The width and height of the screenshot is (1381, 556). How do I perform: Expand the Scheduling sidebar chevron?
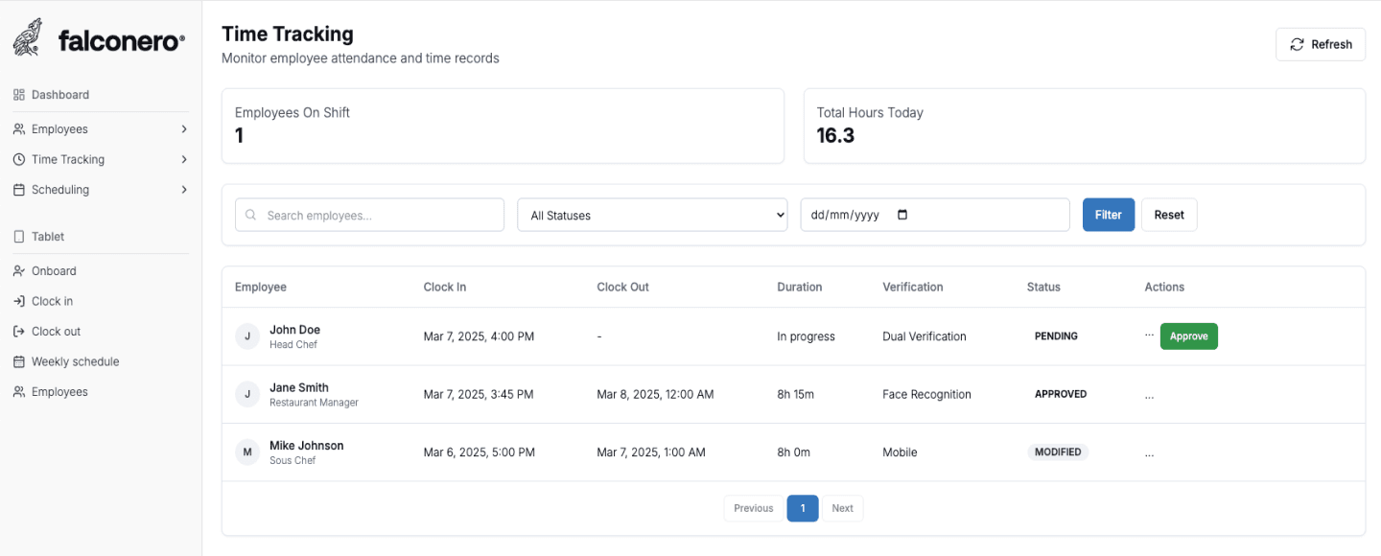[184, 190]
